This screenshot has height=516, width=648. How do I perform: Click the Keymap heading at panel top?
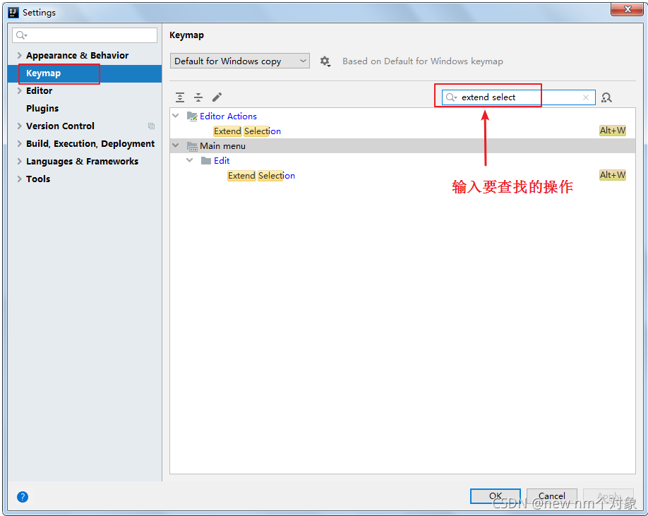pyautogui.click(x=186, y=35)
